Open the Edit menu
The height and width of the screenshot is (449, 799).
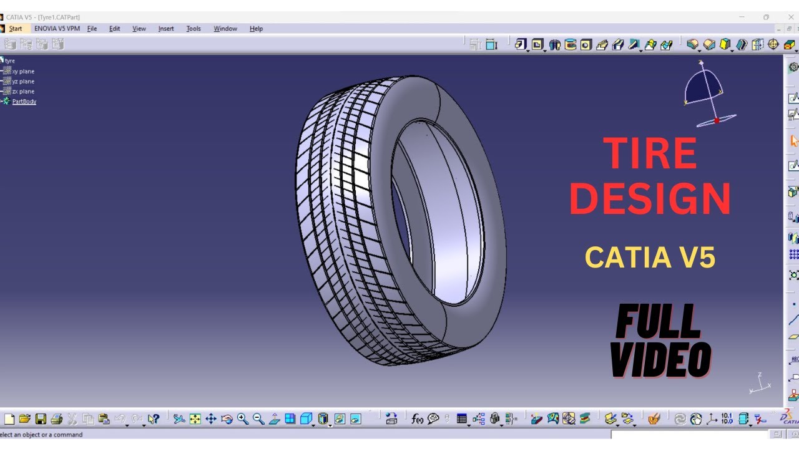click(114, 29)
